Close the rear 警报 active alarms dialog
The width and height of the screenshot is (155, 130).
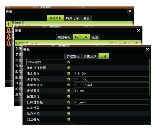click(x=130, y=11)
